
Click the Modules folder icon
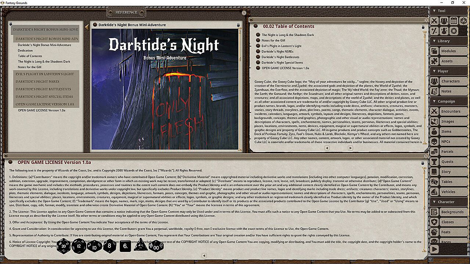point(434,51)
